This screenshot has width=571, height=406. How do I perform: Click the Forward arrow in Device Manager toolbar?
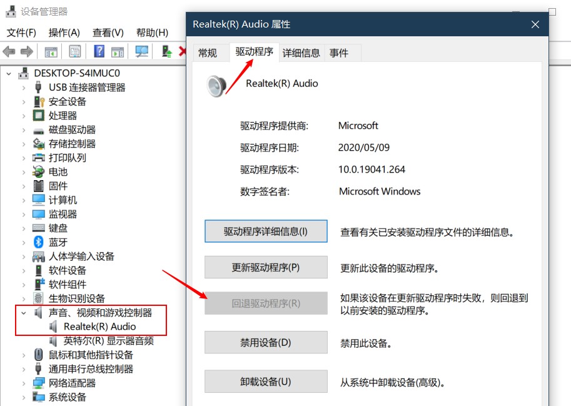[27, 52]
